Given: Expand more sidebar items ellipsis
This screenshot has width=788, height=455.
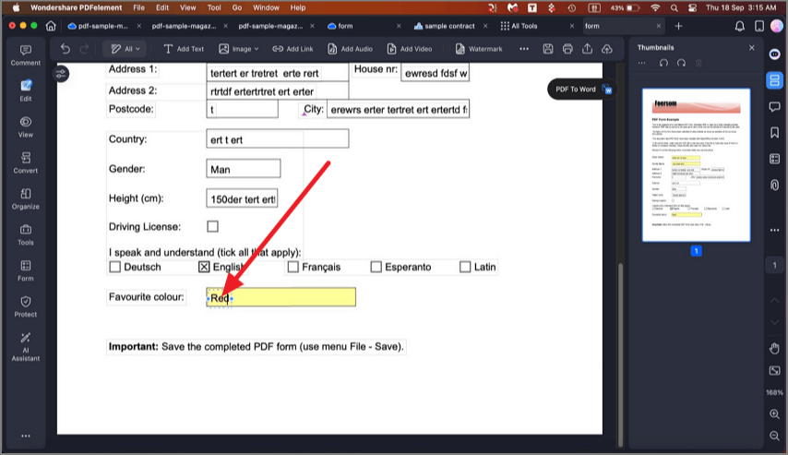Looking at the screenshot, I should click(x=26, y=436).
